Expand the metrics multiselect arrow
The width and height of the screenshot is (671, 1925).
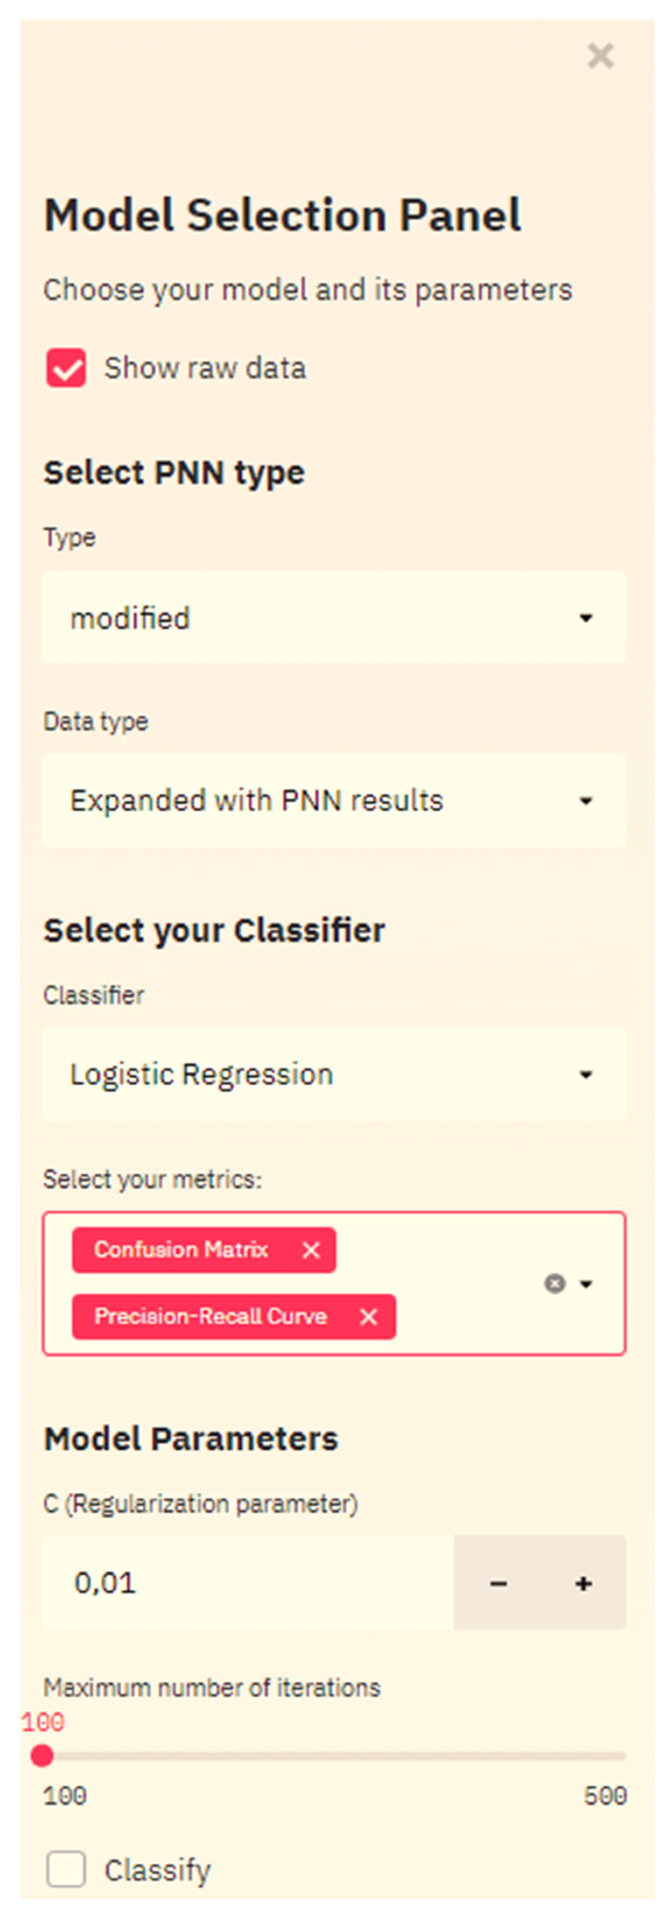pyautogui.click(x=587, y=1283)
